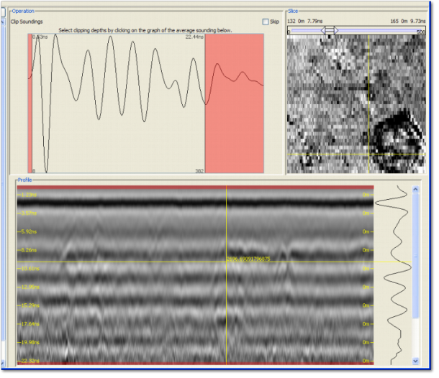Click the 2696.69091796875 value in the profile
This screenshot has height=378, width=439.
(248, 259)
